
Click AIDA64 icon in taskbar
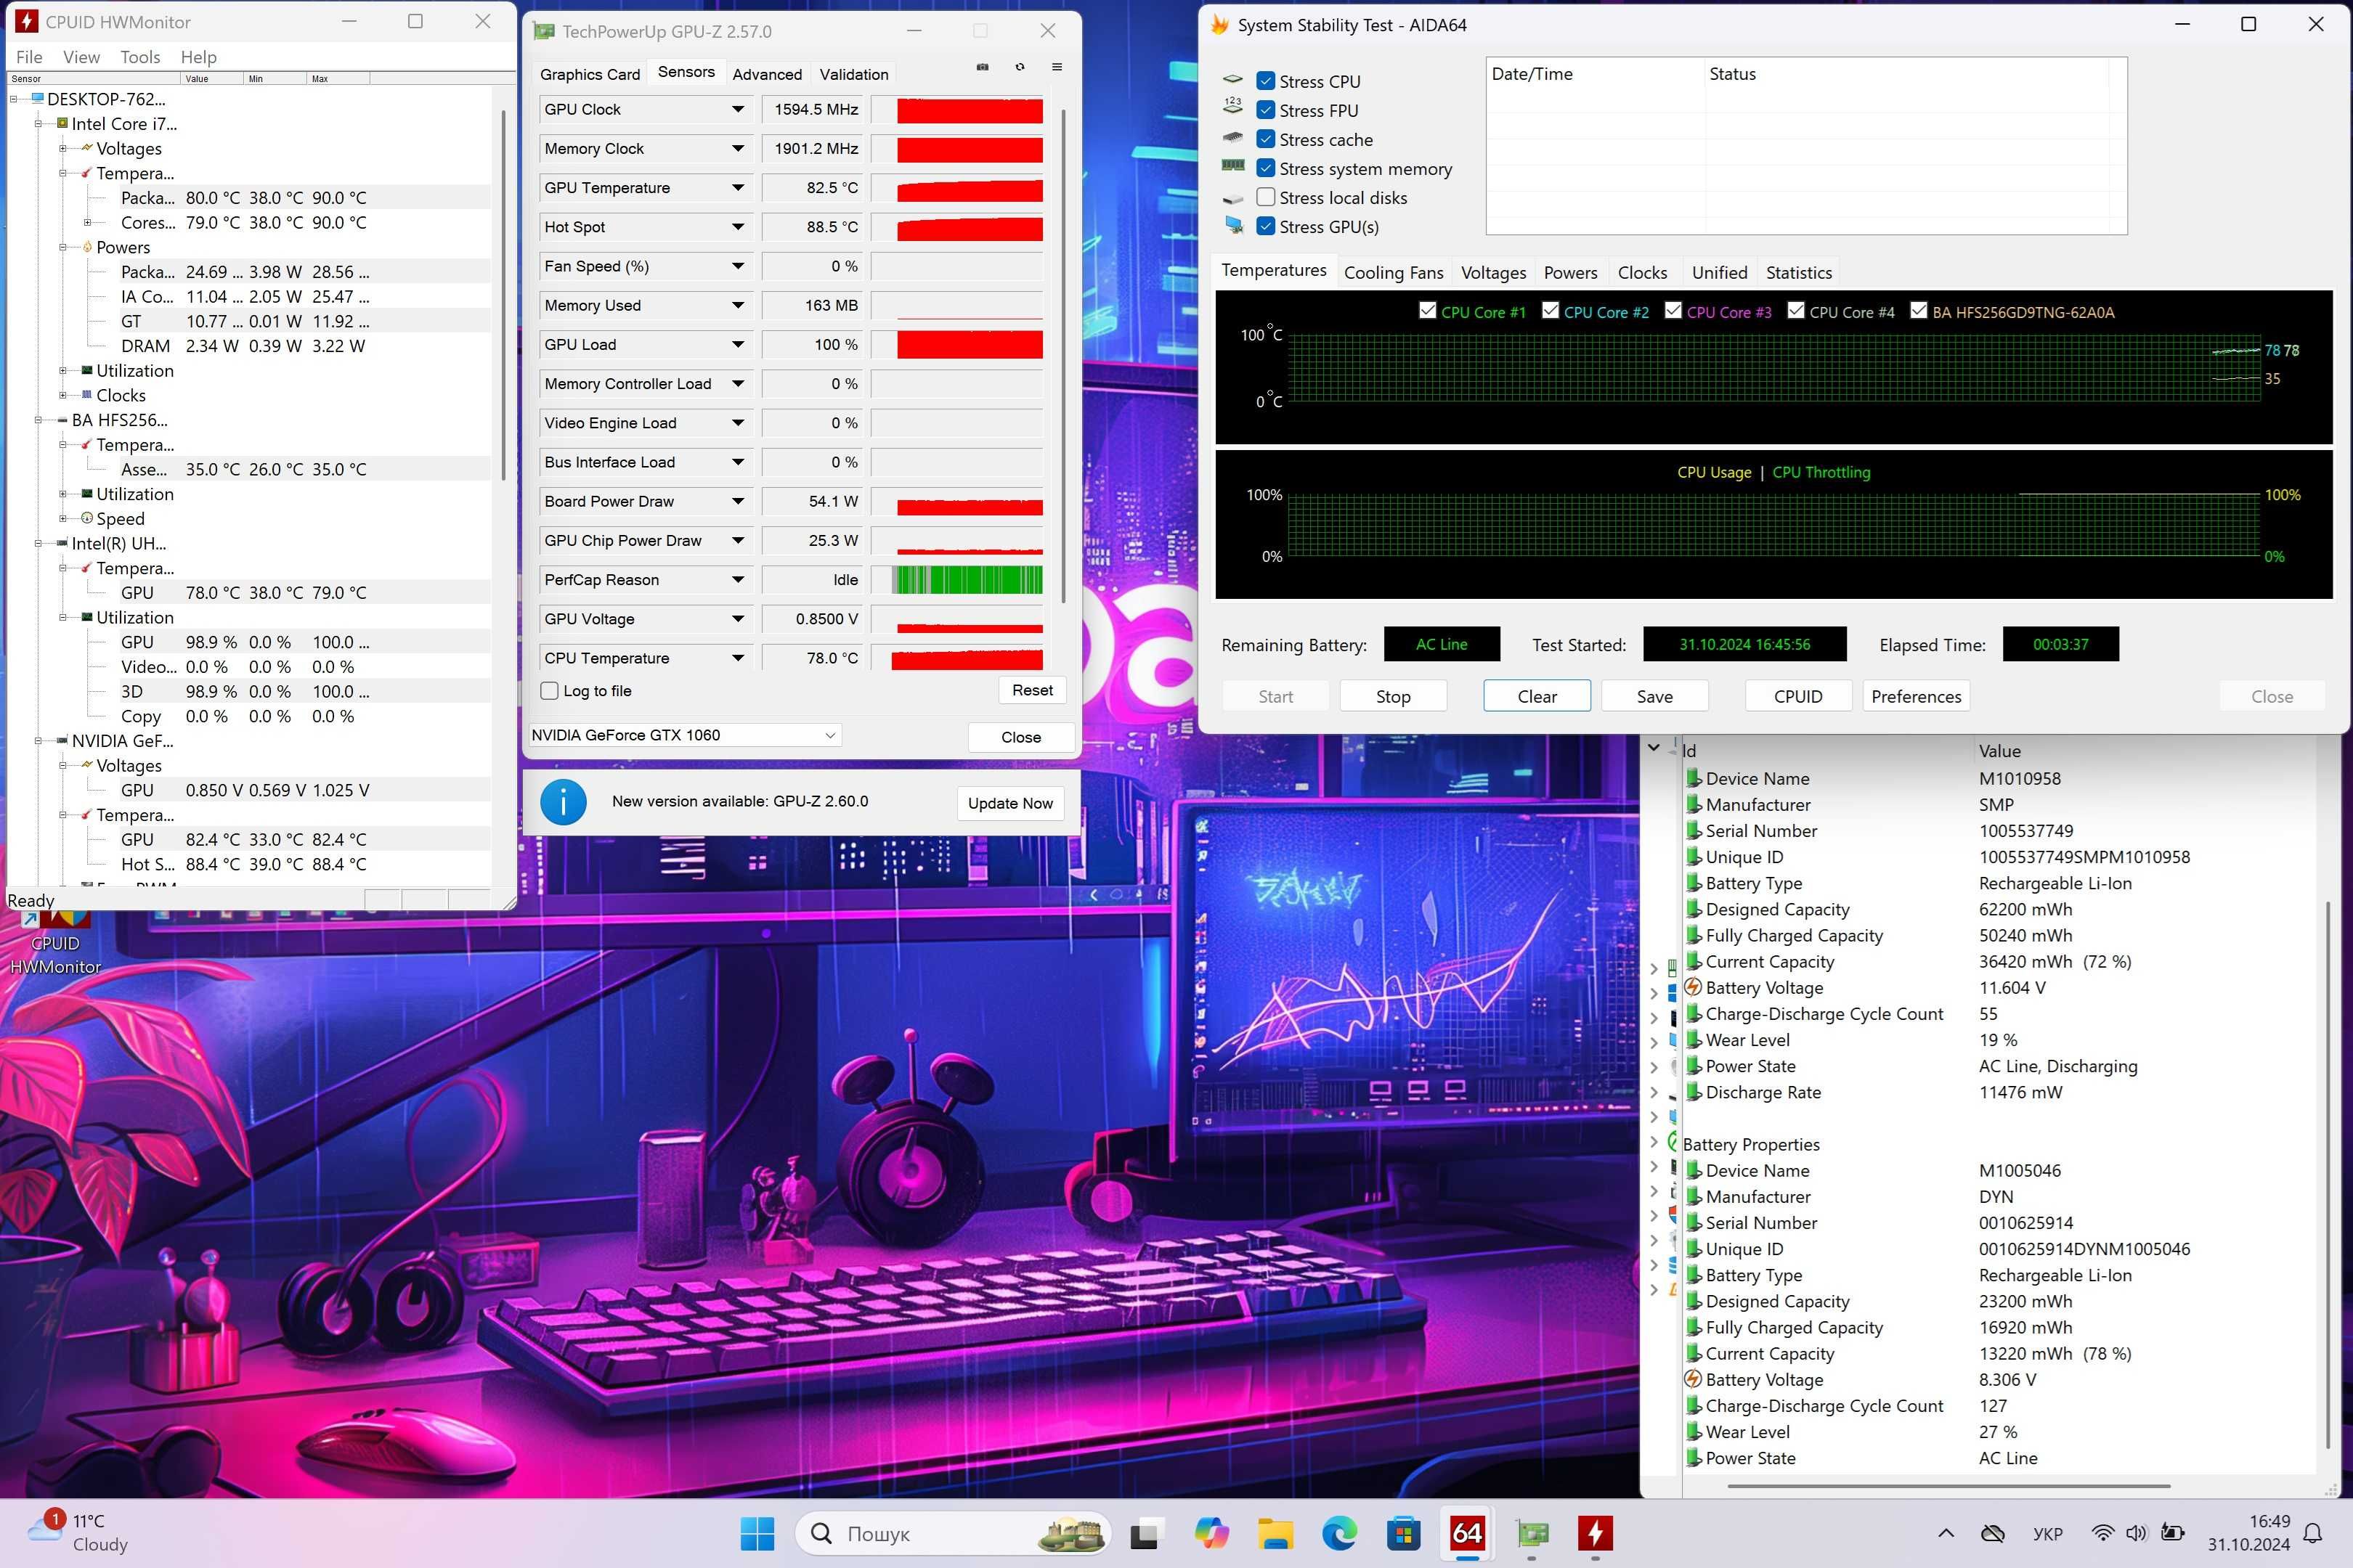coord(1466,1533)
